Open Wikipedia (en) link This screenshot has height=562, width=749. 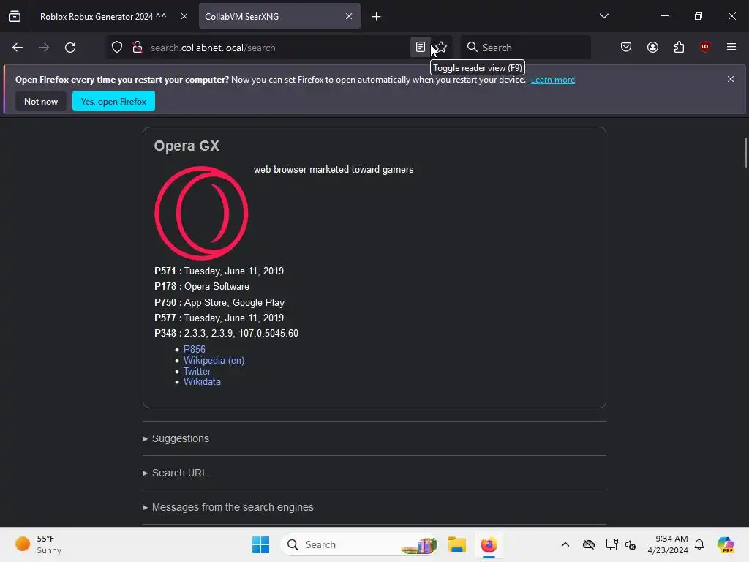click(214, 360)
